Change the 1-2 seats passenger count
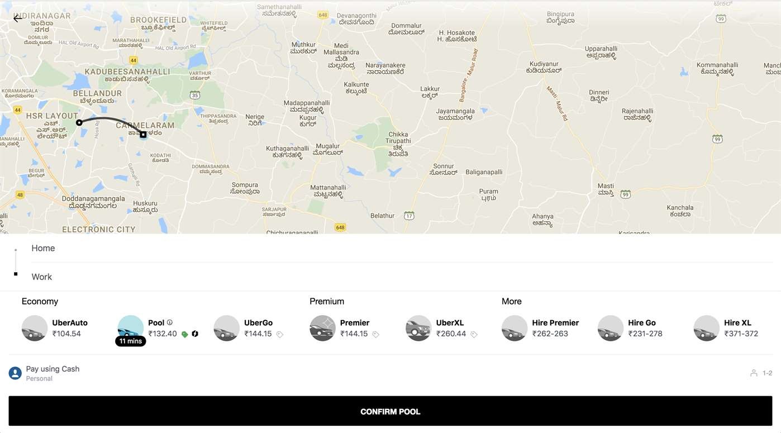The width and height of the screenshot is (781, 433). pos(761,373)
